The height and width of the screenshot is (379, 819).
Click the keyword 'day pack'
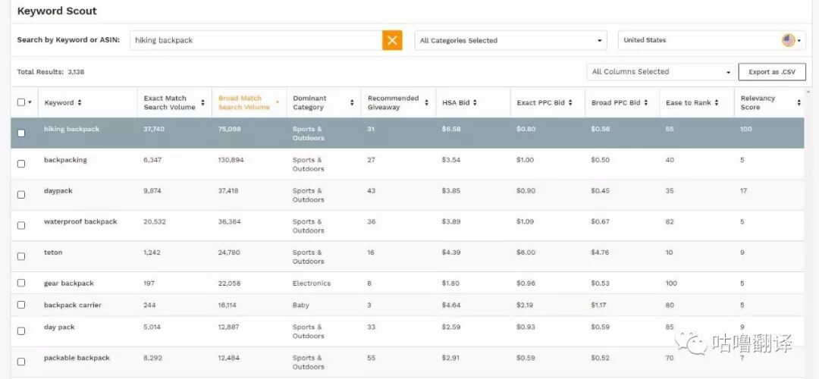(59, 327)
